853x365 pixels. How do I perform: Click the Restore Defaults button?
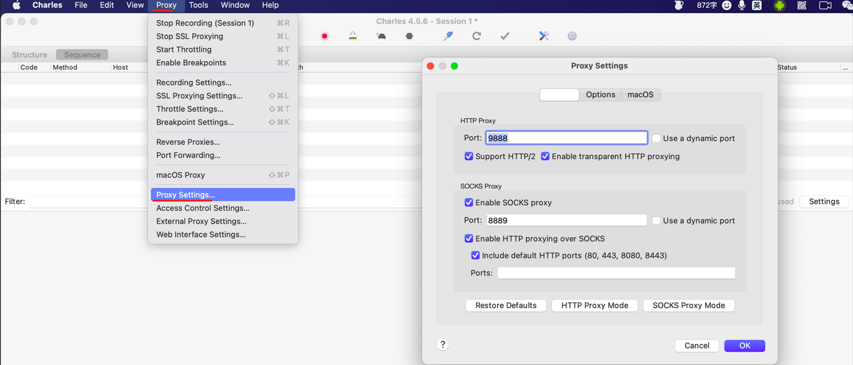coord(506,306)
